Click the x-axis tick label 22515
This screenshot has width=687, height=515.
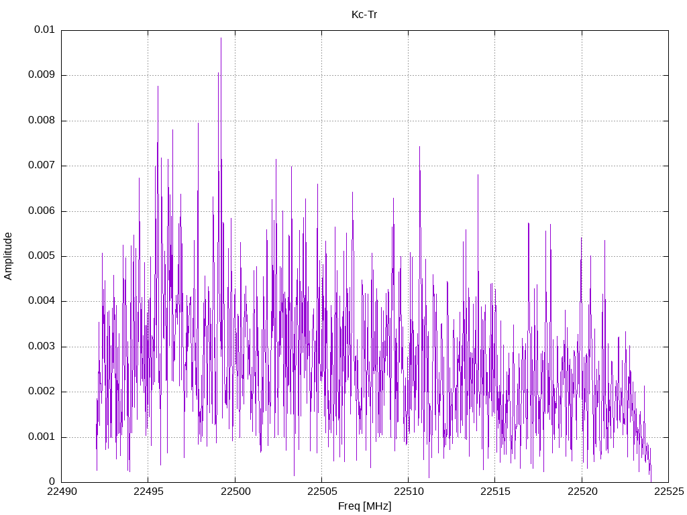pos(496,492)
